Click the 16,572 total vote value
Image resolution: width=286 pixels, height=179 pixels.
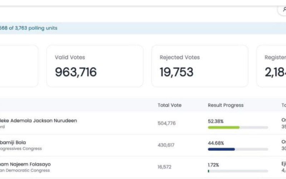(x=164, y=167)
